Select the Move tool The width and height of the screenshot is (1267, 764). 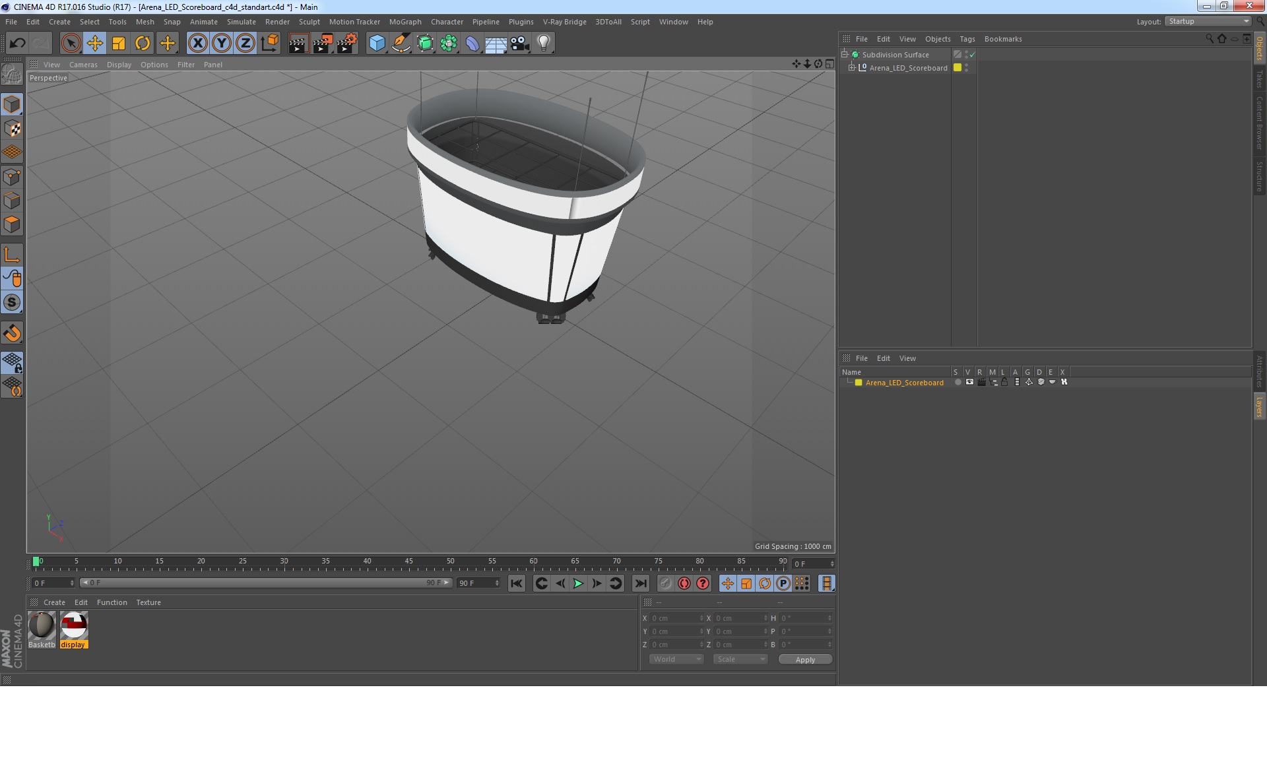94,44
